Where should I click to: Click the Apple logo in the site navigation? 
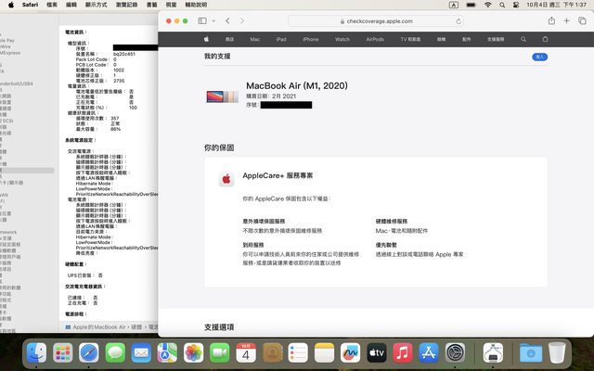[x=206, y=39]
